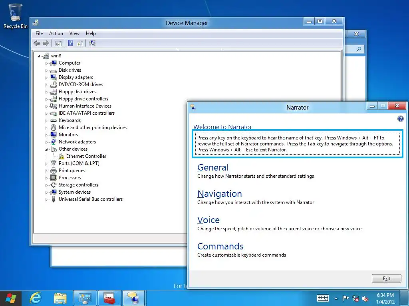Collapse the Other devices node
This screenshot has height=306, width=409.
[46, 149]
